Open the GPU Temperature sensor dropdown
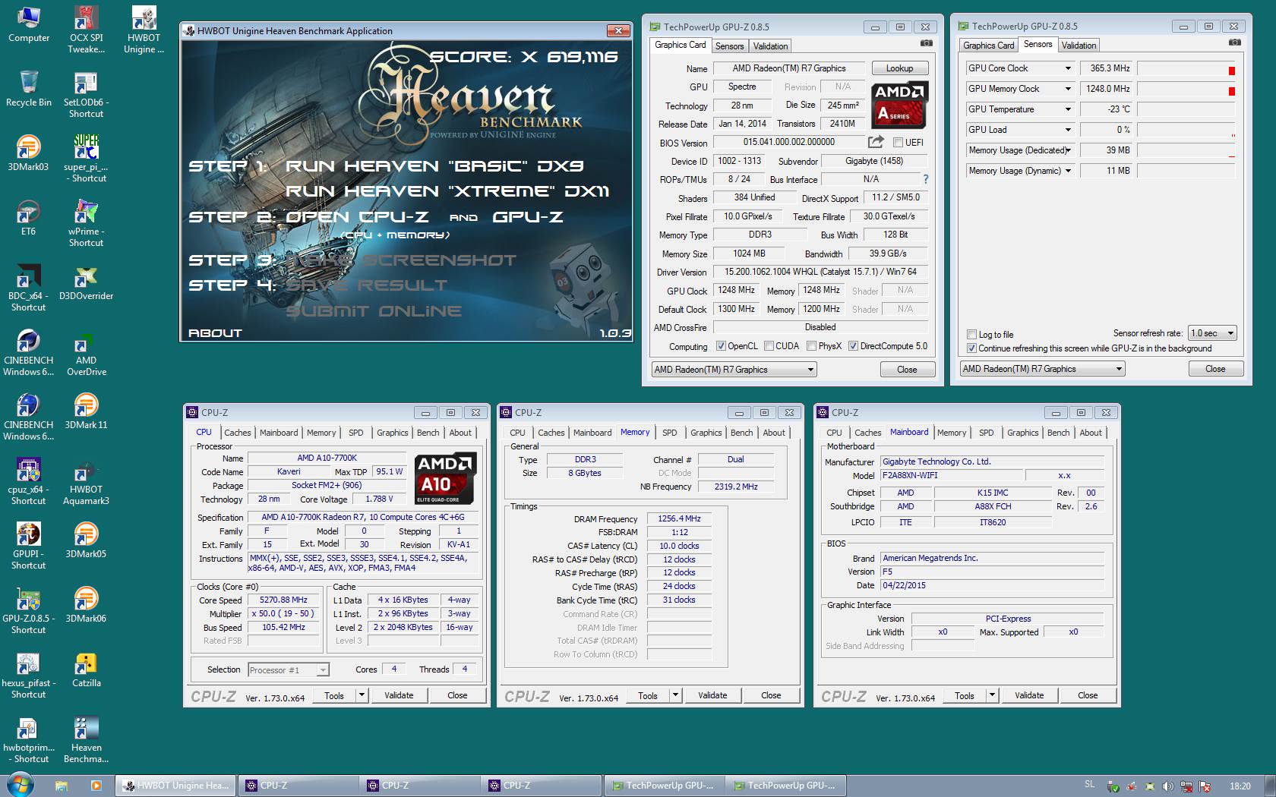Viewport: 1276px width, 797px height. [x=1068, y=109]
